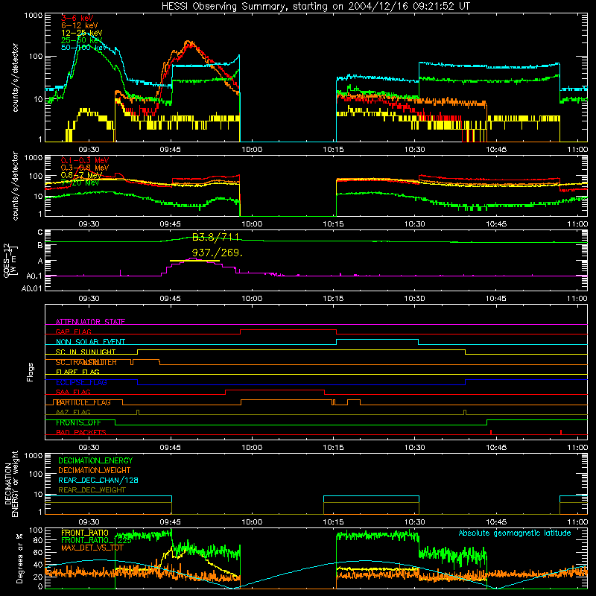Select the 25-50 keV legend label
This screenshot has width=596, height=596.
click(82, 40)
